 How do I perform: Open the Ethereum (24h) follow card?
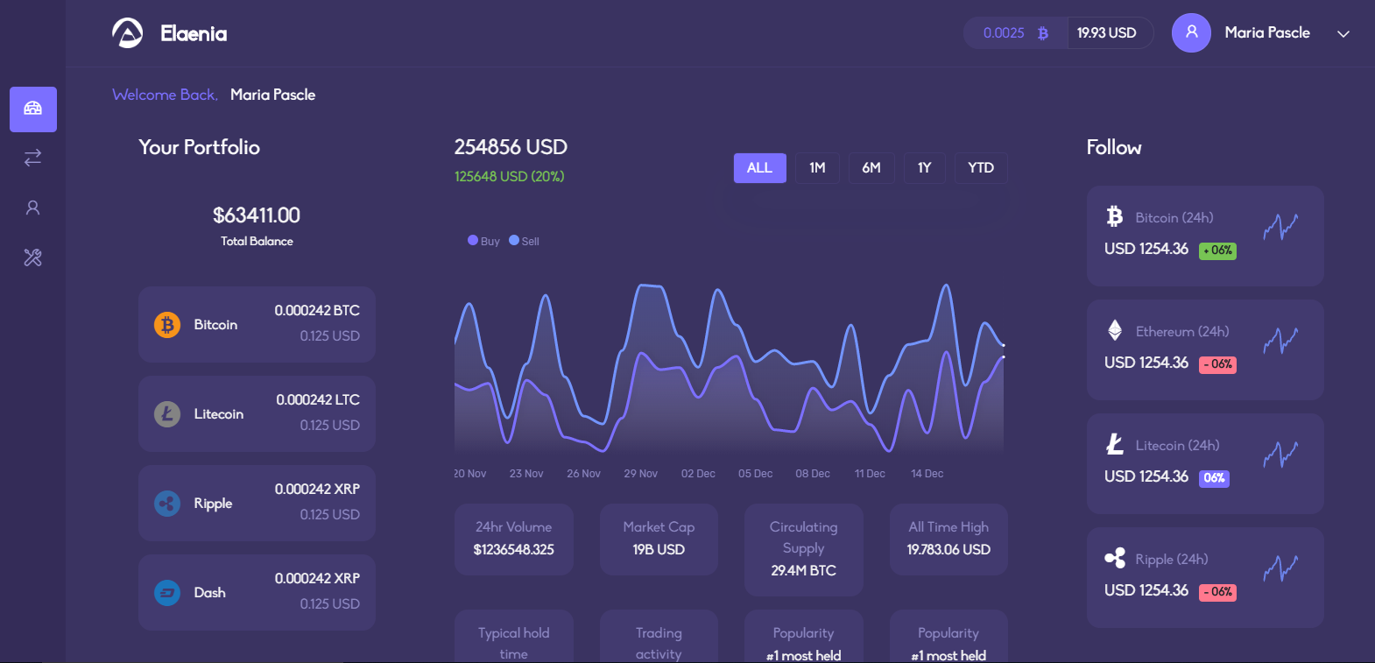pyautogui.click(x=1204, y=349)
